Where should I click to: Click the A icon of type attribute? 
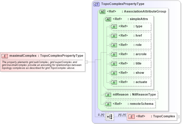pyautogui.click(x=114, y=27)
